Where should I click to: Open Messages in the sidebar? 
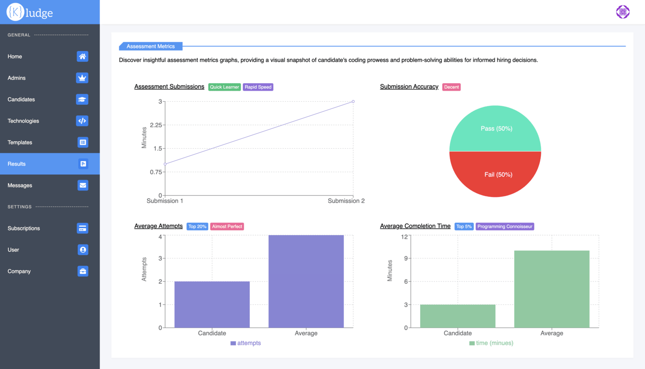50,185
